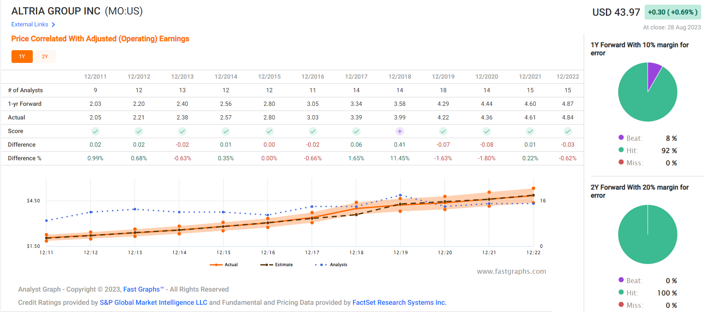Click the purple Beat legend dot in 2Y chart
The image size is (711, 312).
coord(621,280)
